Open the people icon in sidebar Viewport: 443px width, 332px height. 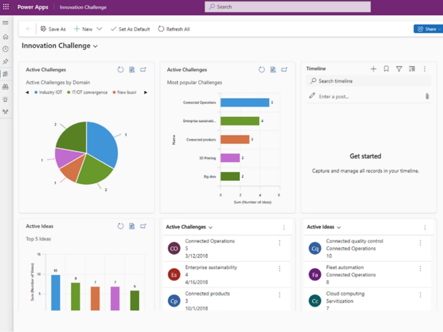pos(6,112)
